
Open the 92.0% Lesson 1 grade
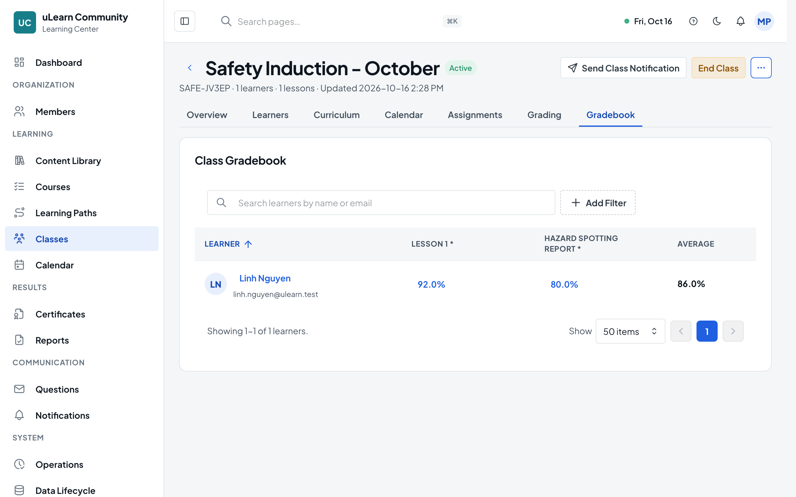pyautogui.click(x=431, y=284)
